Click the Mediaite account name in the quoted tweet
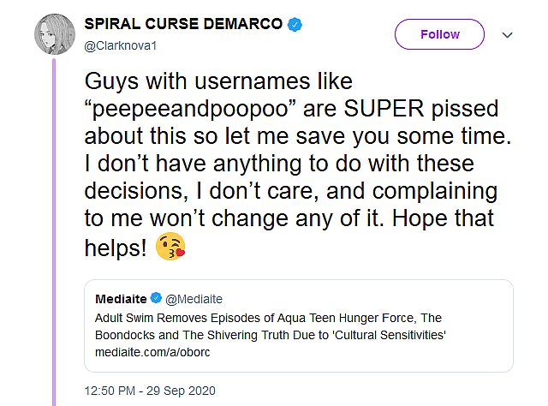This screenshot has width=548, height=406. pyautogui.click(x=120, y=298)
